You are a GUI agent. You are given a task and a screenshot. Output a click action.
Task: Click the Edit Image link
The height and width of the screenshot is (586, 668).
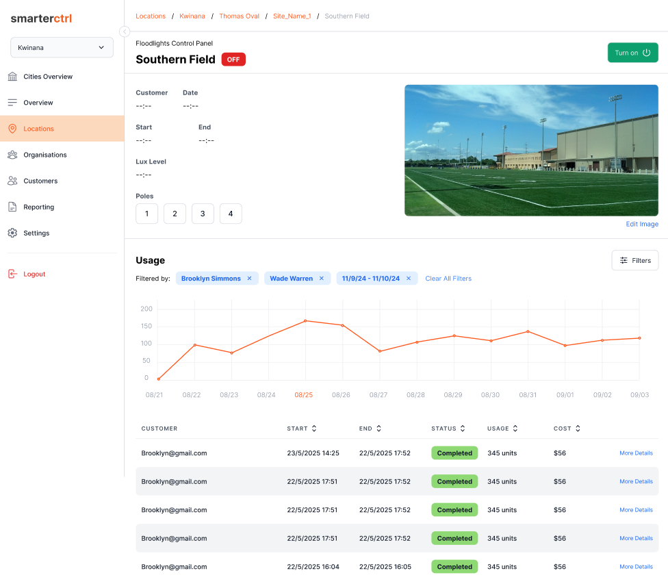click(642, 224)
